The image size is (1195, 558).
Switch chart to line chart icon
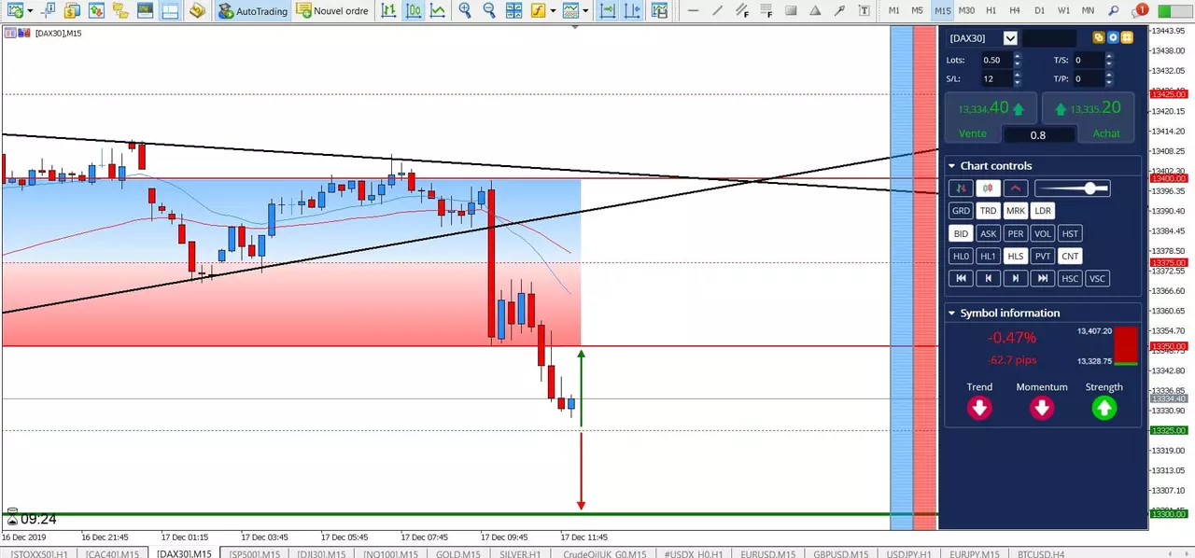pos(437,11)
